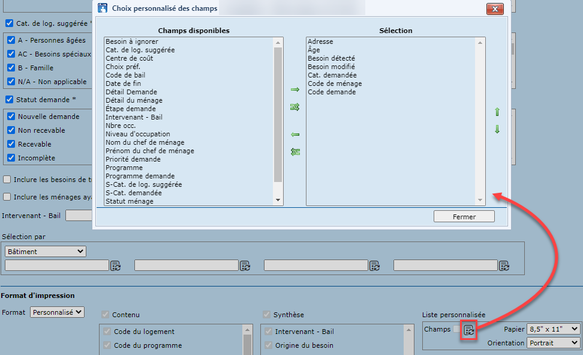Open custom field chooser icon beside Champs
The width and height of the screenshot is (583, 355).
pos(469,330)
